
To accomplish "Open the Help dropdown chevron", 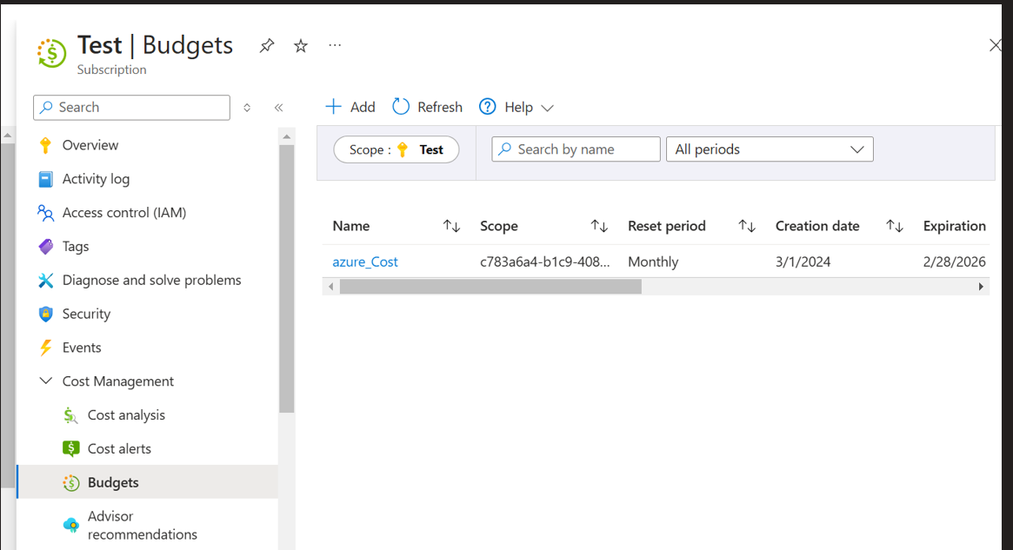I will [547, 108].
